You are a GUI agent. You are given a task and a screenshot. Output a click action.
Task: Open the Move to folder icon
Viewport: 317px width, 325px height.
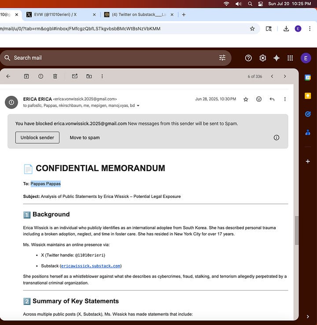89,76
